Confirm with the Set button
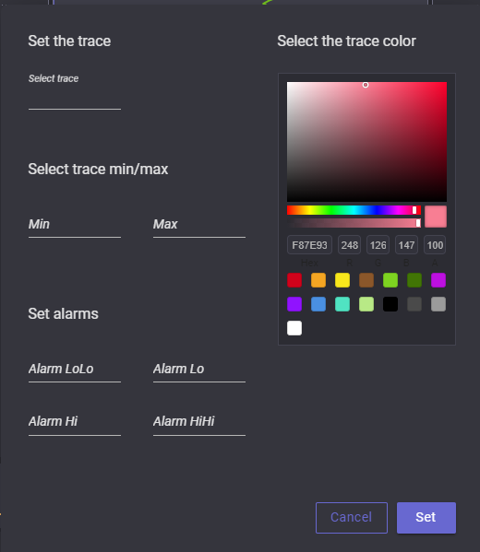The width and height of the screenshot is (480, 552). (426, 518)
